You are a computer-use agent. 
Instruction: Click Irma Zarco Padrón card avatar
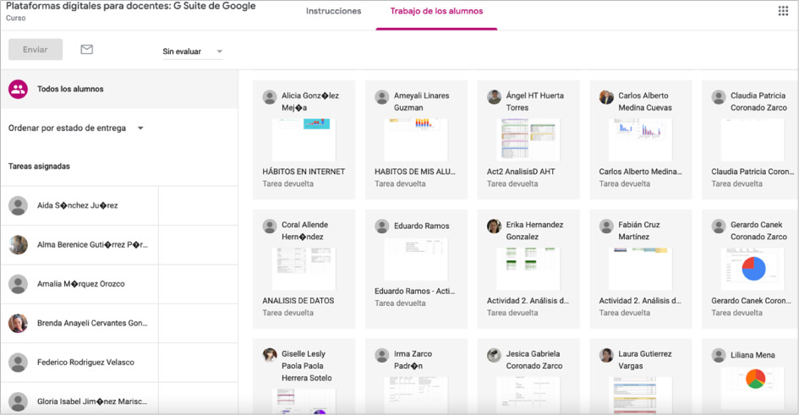(x=381, y=355)
